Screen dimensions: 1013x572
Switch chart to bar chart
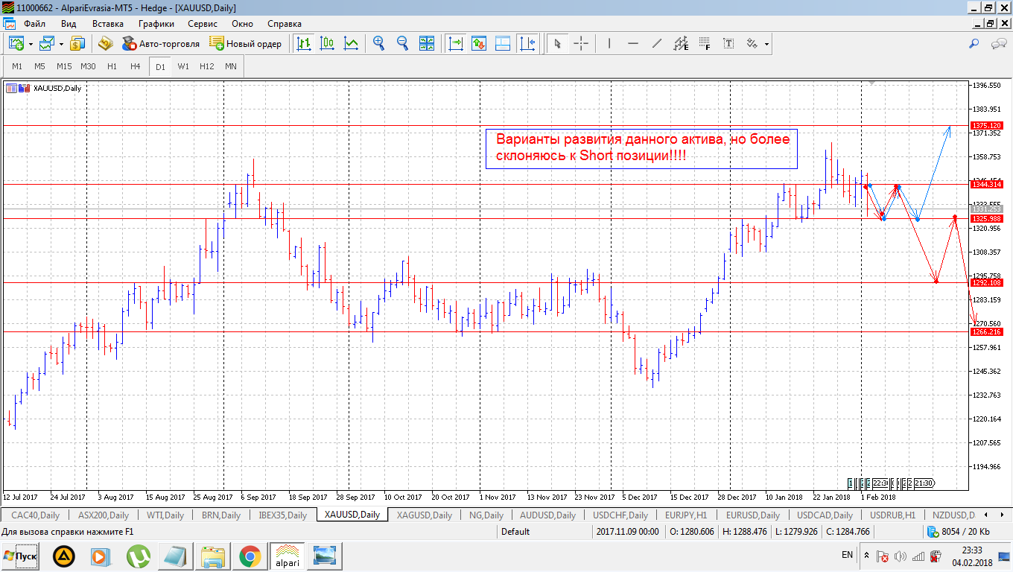click(303, 44)
